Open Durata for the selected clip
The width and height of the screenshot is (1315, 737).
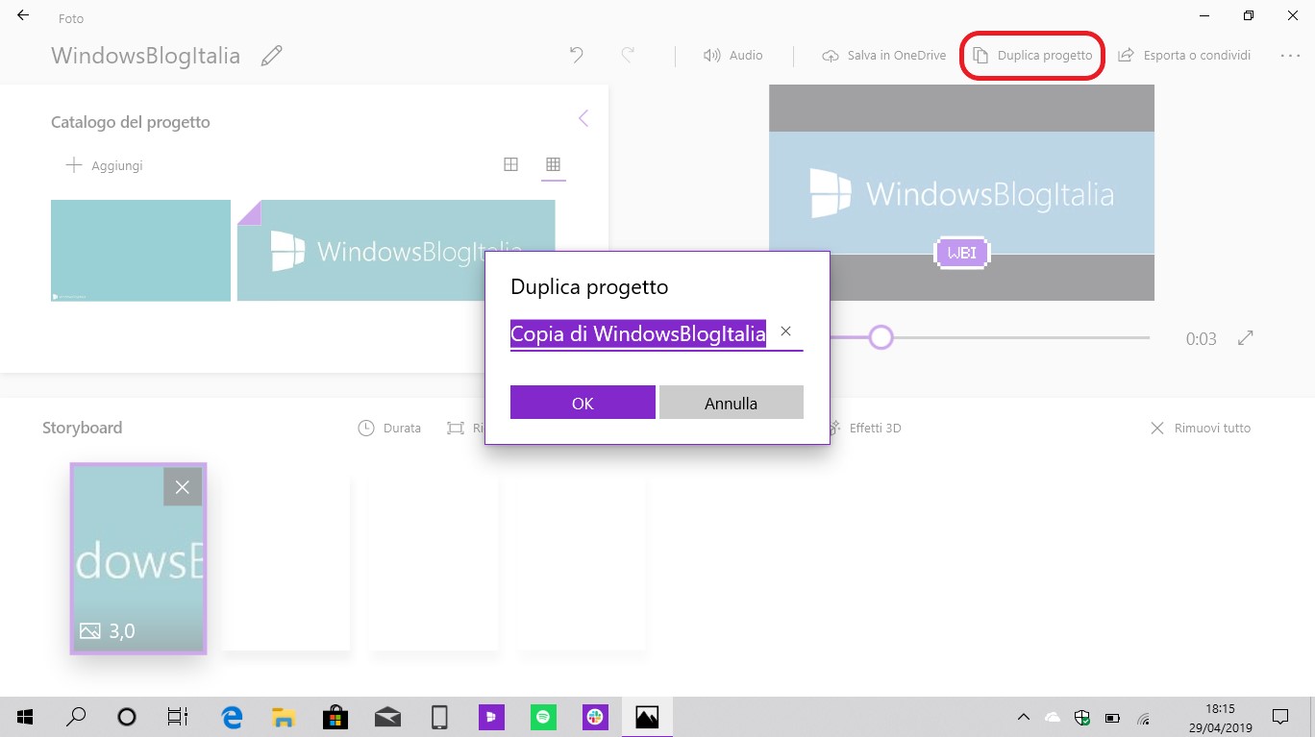(389, 428)
